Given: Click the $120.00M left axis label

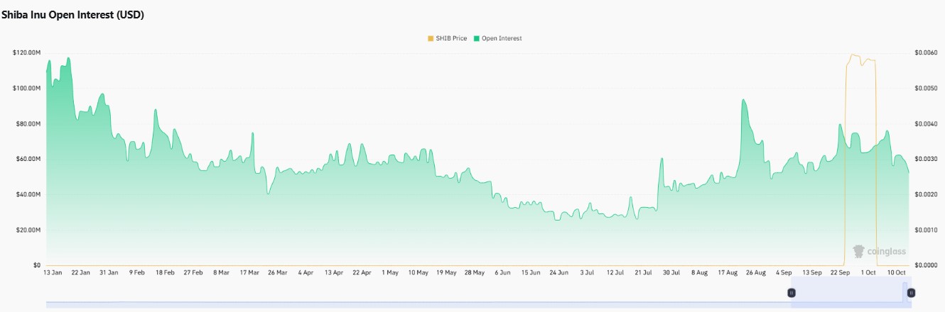Looking at the screenshot, I should pos(26,53).
